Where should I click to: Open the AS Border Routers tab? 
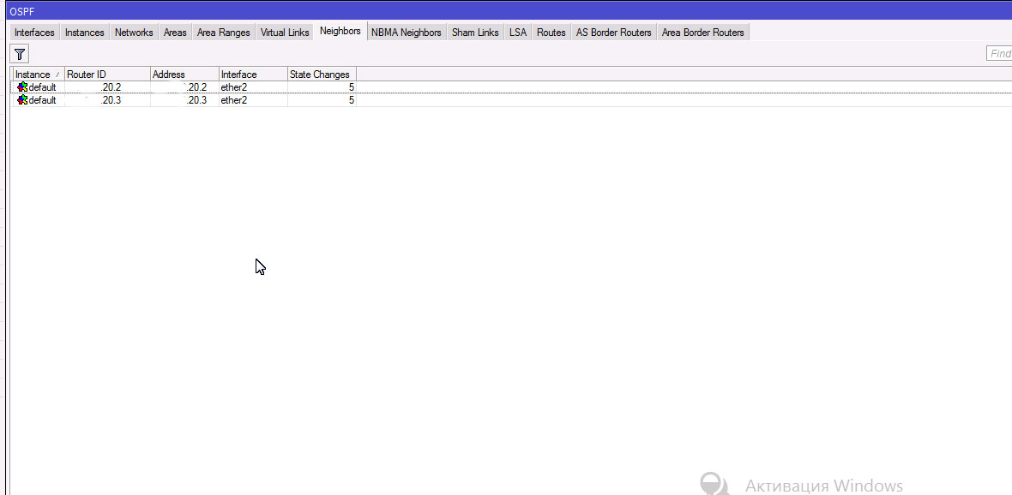click(x=614, y=33)
